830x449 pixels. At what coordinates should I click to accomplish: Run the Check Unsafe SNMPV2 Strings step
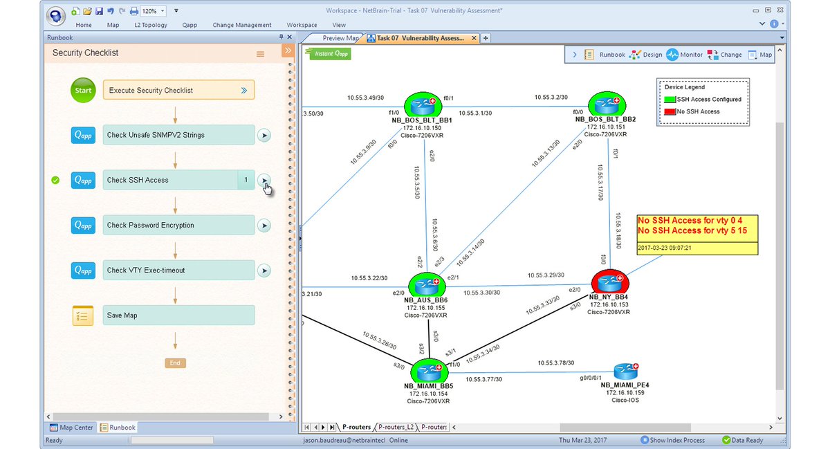tap(264, 135)
